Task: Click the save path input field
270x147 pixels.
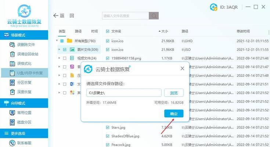Action: tap(124, 93)
